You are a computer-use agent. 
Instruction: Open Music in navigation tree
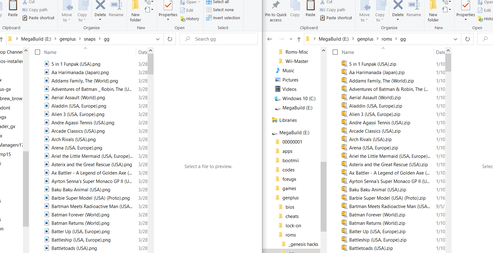(x=285, y=71)
